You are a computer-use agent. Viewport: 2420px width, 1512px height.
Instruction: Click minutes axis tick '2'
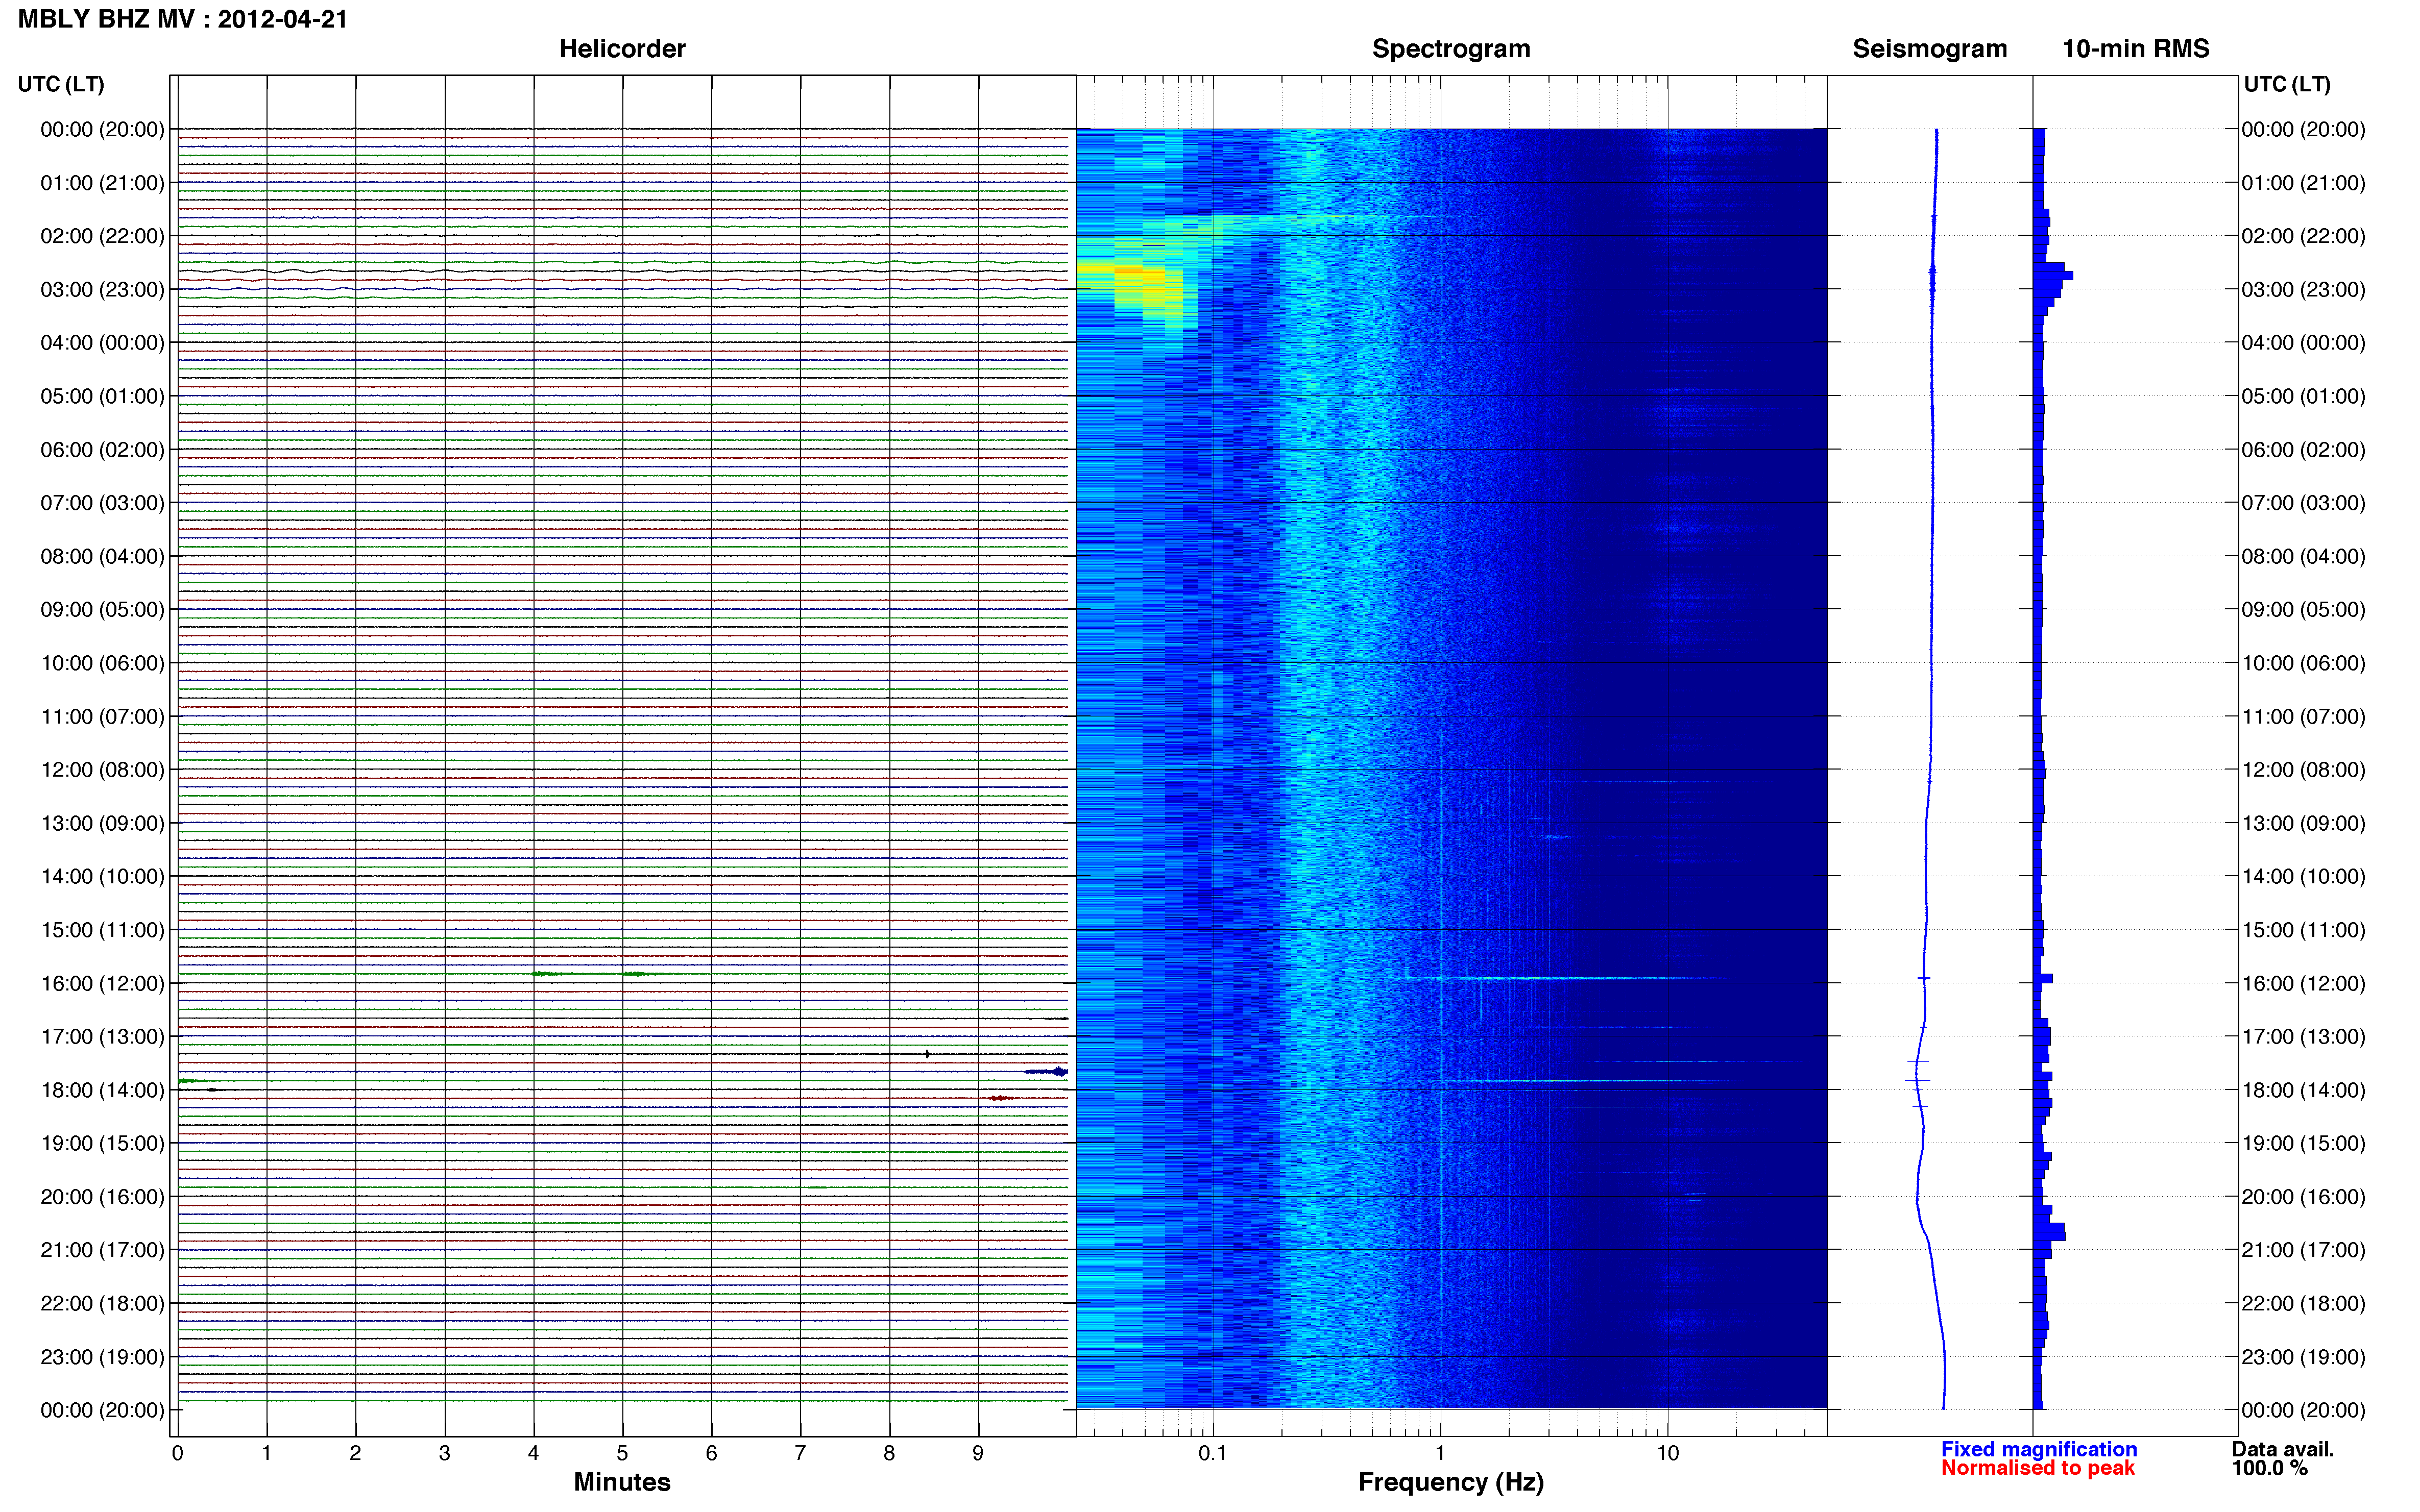tap(355, 1454)
